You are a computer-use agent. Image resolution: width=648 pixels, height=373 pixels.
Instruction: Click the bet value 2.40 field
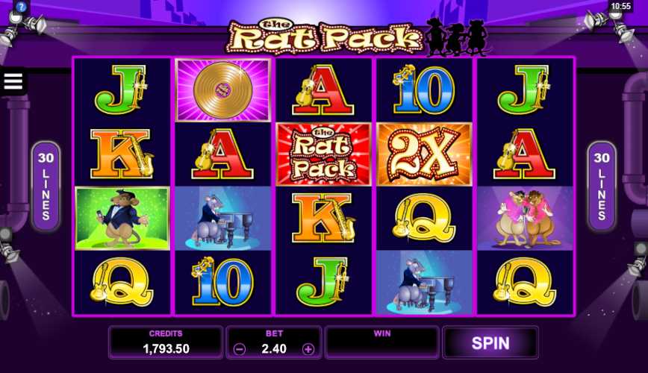pyautogui.click(x=273, y=349)
